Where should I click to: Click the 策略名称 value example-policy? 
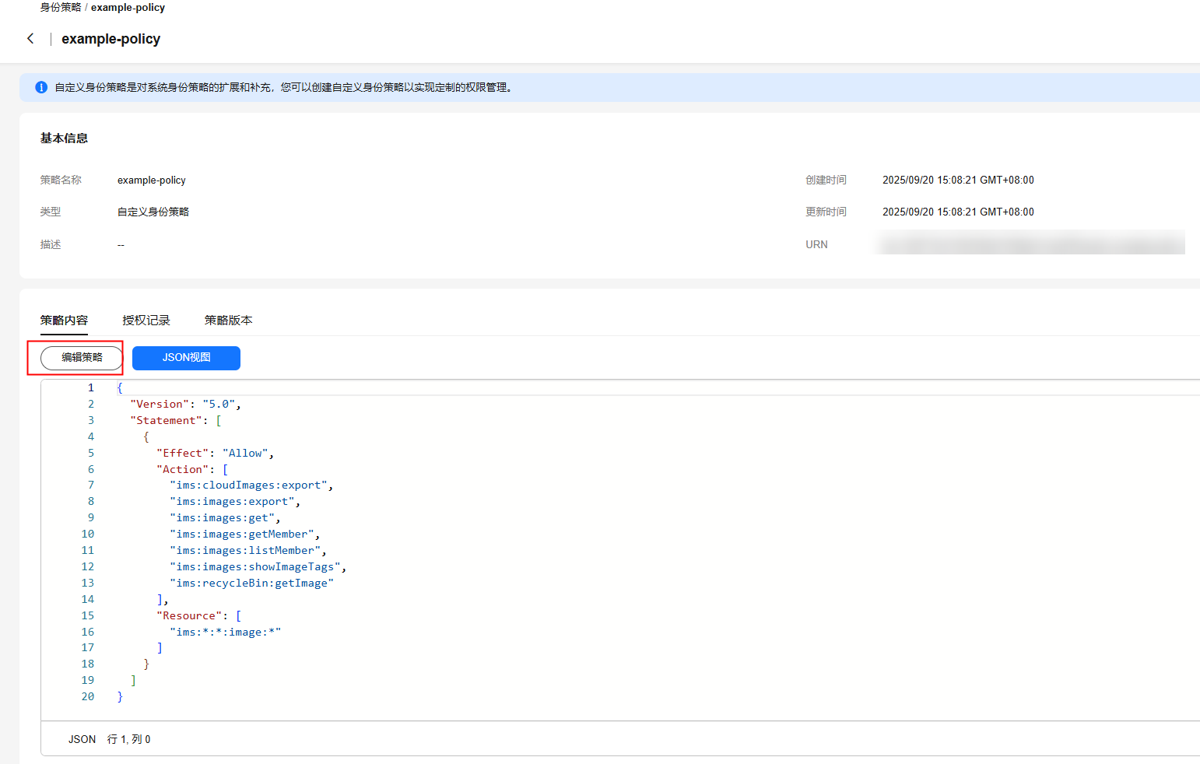click(152, 180)
